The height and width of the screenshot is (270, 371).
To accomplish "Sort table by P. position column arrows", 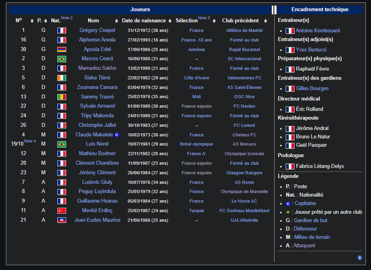I will click(x=46, y=21).
